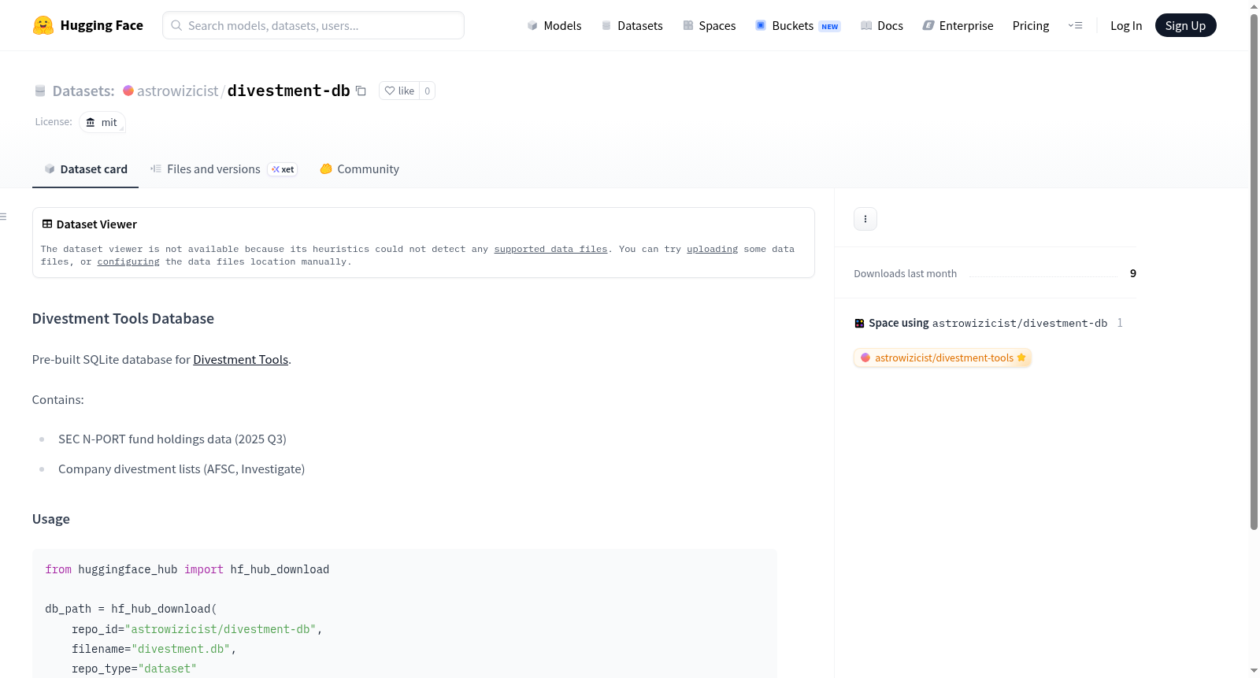Screen dimensions: 1260x678
Task: Click Log In
Action: coord(1126,25)
